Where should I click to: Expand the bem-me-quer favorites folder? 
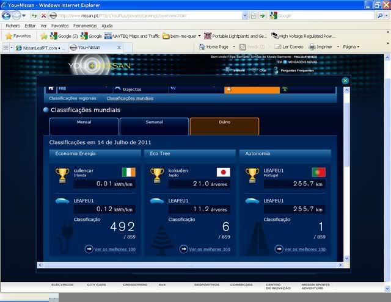181,36
